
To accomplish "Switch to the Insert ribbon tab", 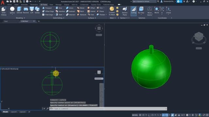I will point(16,5).
